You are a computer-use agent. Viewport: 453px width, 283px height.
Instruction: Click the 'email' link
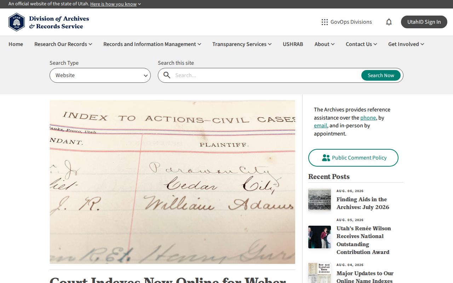(x=321, y=126)
